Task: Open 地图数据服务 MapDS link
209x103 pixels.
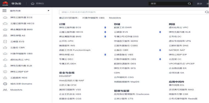Action: (127, 82)
